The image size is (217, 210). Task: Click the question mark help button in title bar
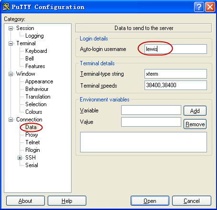click(199, 7)
